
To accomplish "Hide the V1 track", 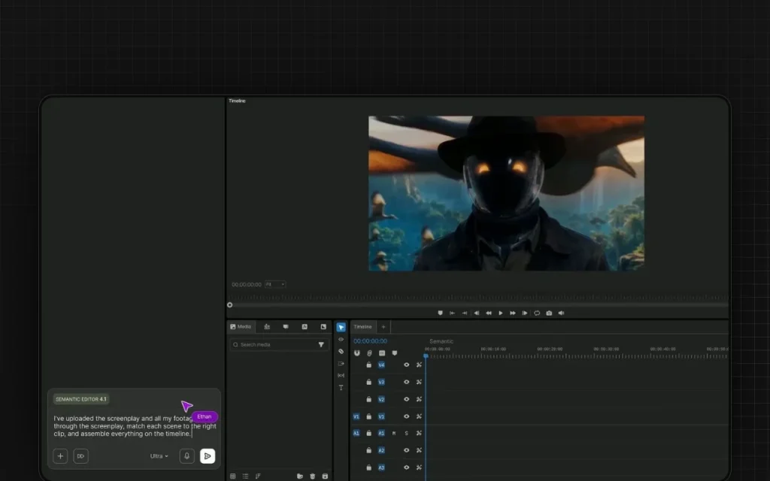I will (407, 416).
